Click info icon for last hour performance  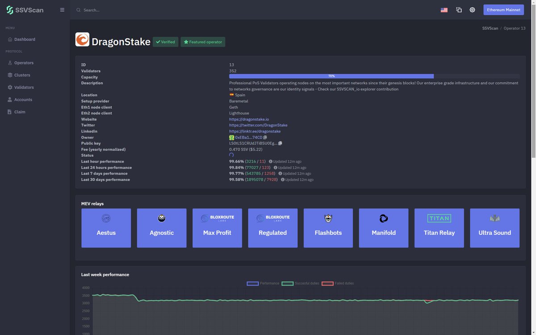coord(271,161)
